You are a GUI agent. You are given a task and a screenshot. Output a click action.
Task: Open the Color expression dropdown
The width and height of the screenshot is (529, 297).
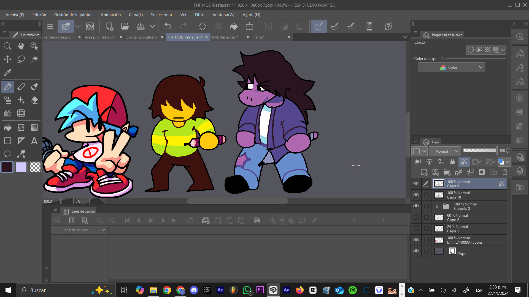451,67
